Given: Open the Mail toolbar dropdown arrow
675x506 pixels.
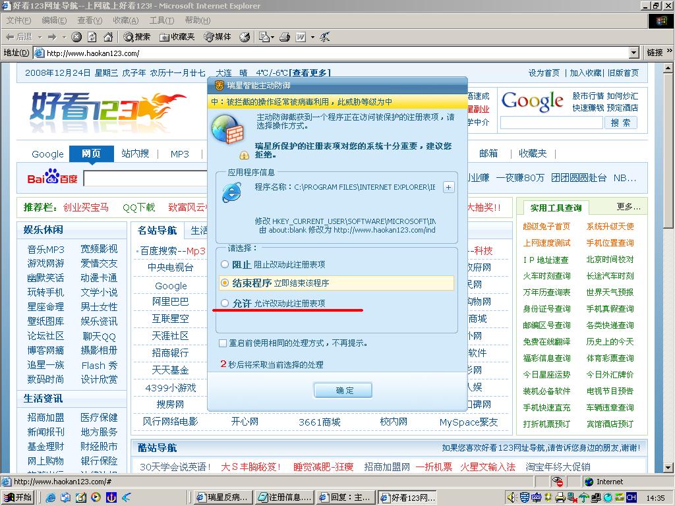Looking at the screenshot, I should 272,37.
